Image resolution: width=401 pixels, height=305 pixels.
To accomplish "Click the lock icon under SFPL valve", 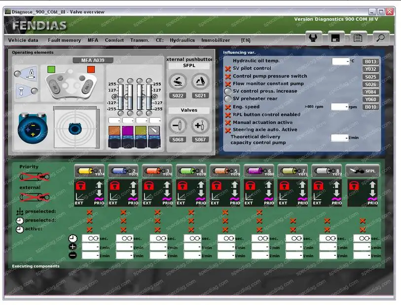I will point(354,185).
